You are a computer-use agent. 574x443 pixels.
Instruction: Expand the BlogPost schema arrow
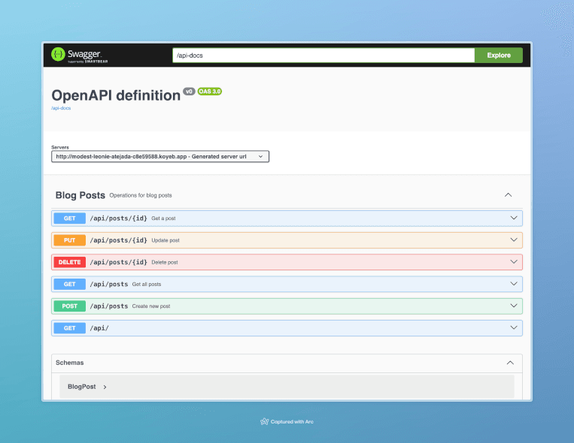click(x=105, y=387)
